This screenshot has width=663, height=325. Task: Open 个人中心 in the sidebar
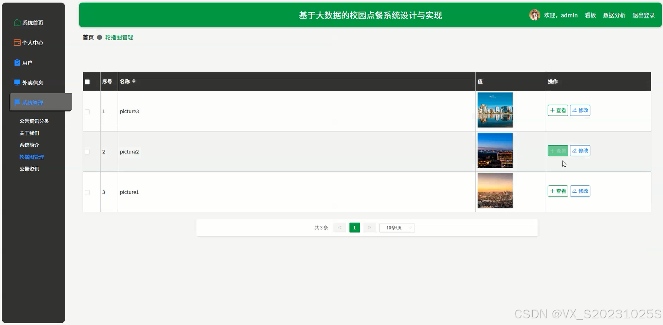click(33, 43)
